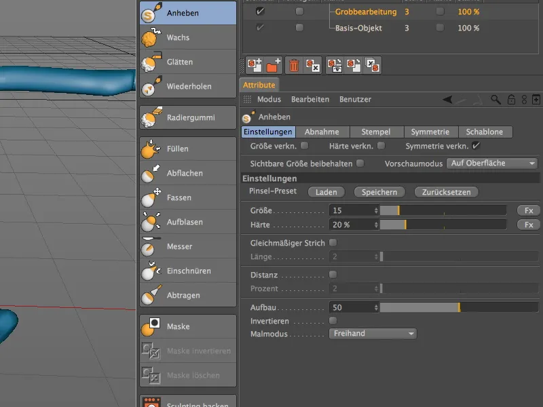Toggle lock checkbox of Grobbearbeitung layer

(x=299, y=12)
